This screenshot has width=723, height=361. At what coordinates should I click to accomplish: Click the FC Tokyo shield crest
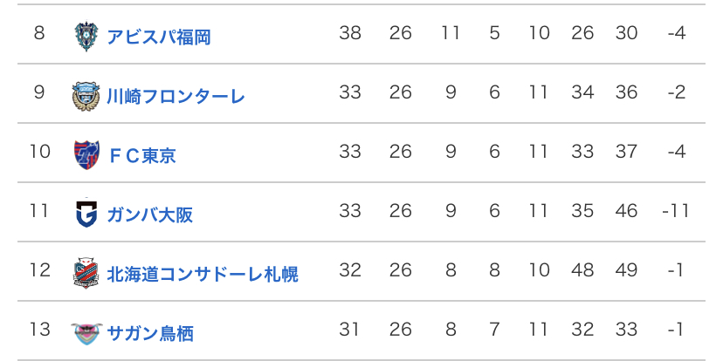pyautogui.click(x=86, y=154)
